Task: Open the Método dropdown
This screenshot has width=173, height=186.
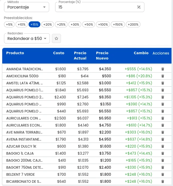Action: 27,7
